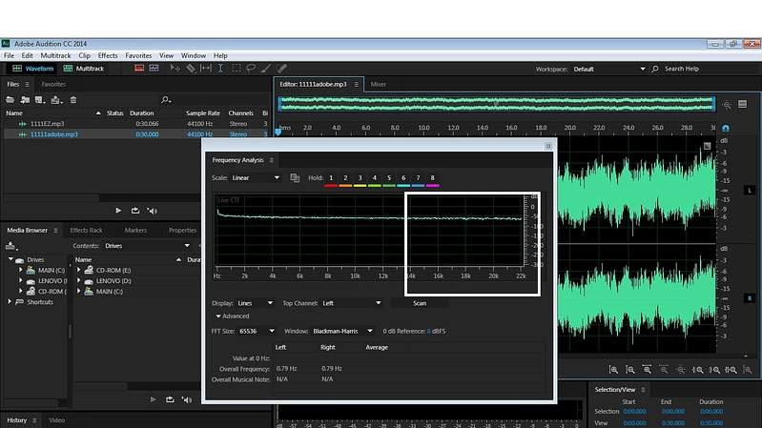Image resolution: width=762 pixels, height=428 pixels.
Task: Open Window dropdown showing Blackman-Harris
Action: (x=342, y=332)
